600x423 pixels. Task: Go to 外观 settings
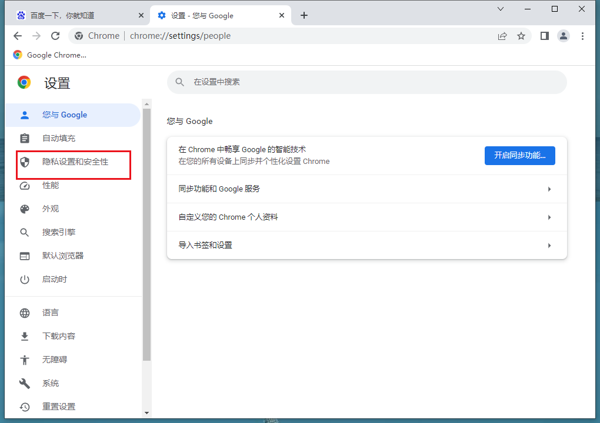[73, 209]
